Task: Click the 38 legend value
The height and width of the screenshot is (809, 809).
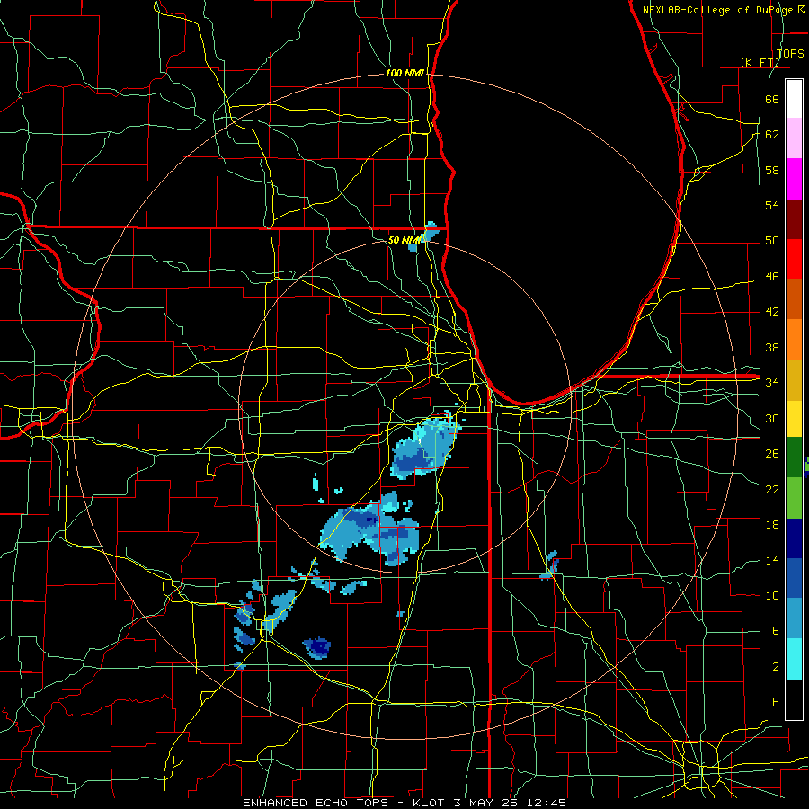Action: tap(772, 347)
